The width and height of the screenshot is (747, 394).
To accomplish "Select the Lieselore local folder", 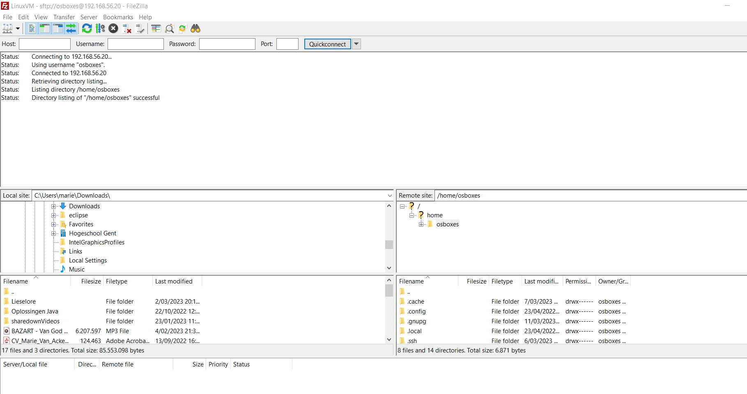I will pyautogui.click(x=23, y=302).
